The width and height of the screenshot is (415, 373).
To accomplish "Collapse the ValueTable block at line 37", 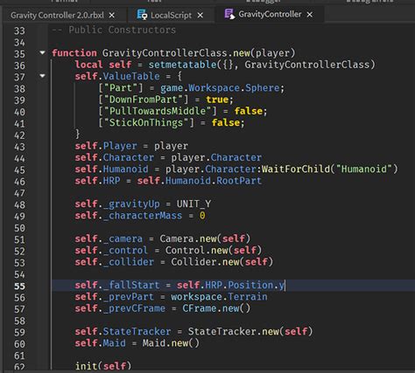I will (x=42, y=76).
